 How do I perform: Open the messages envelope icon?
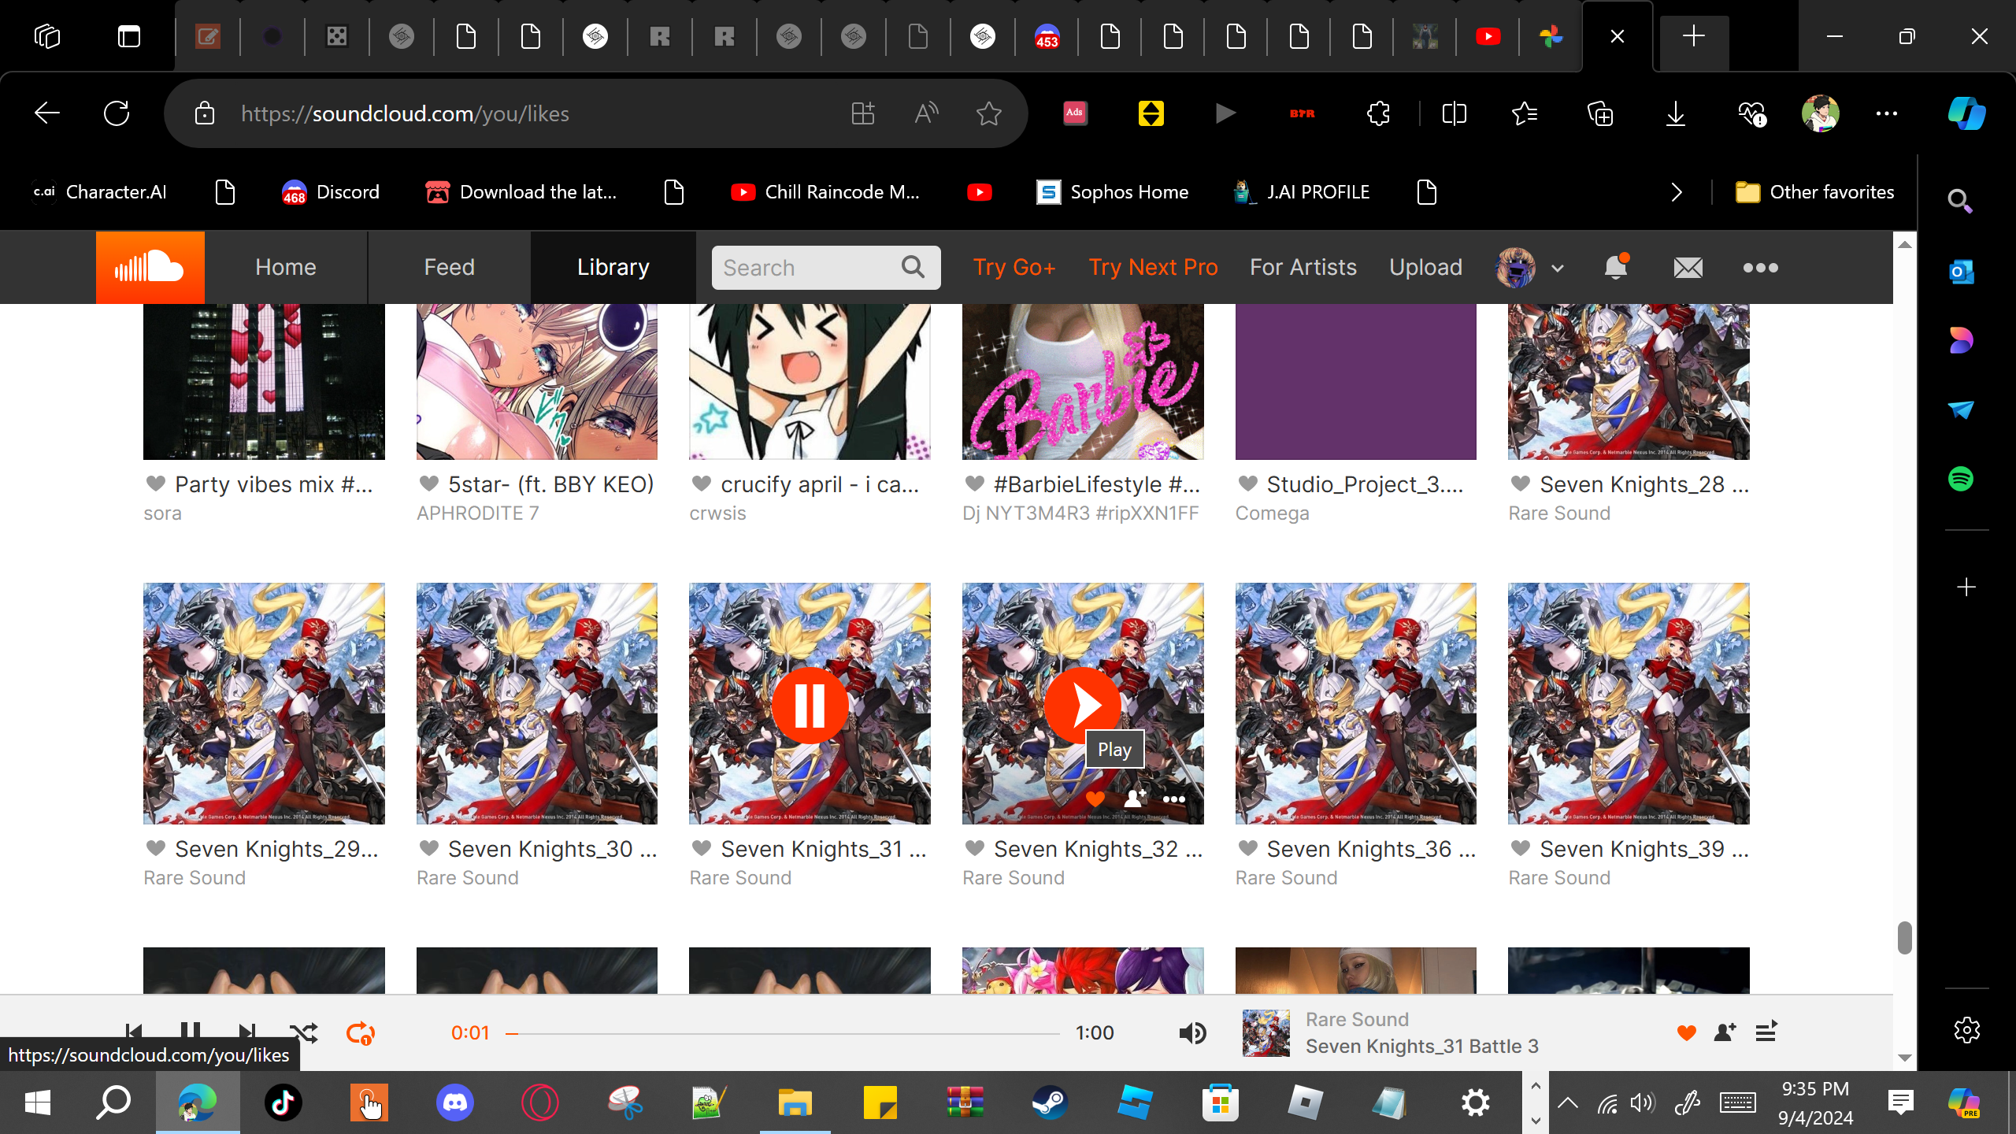(1688, 268)
